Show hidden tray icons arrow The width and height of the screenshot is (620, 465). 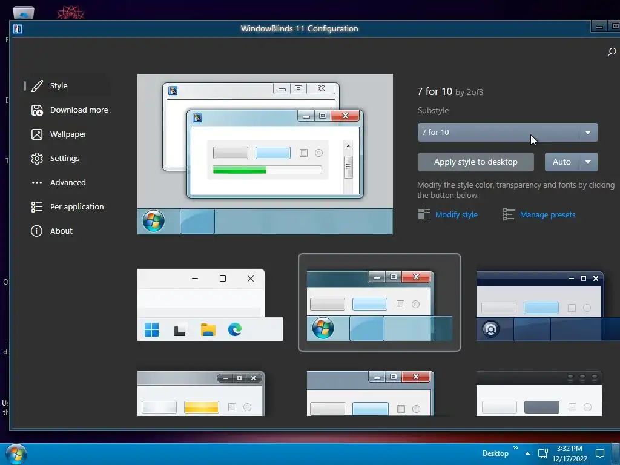tap(527, 453)
